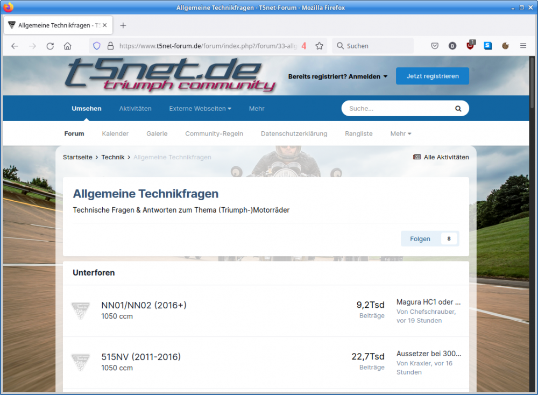The image size is (538, 395).
Task: Navigate to Technik in the breadcrumb
Action: 113,157
